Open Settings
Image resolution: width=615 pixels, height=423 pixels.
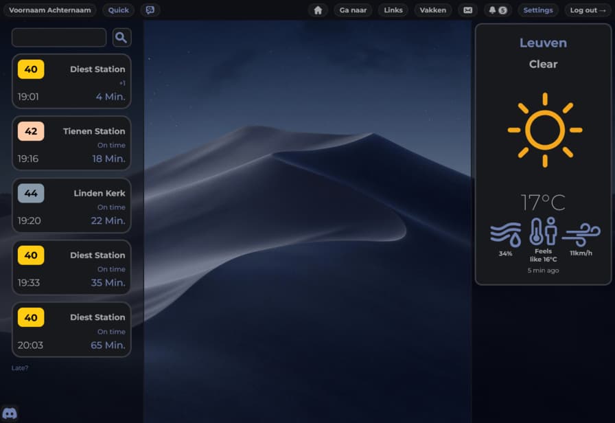[538, 10]
